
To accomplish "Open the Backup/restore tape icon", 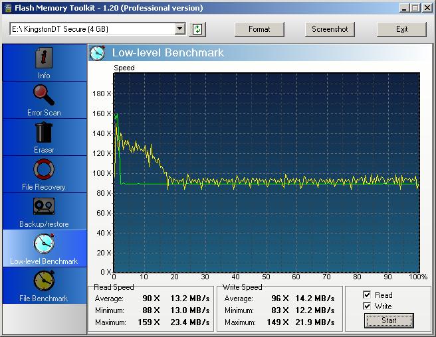I will (44, 208).
